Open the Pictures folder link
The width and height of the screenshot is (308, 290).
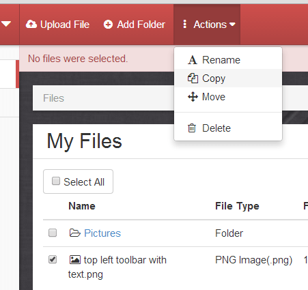(102, 233)
